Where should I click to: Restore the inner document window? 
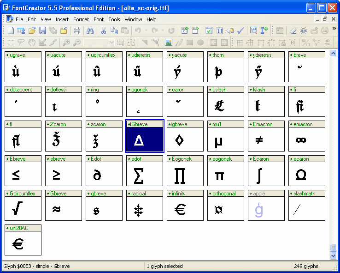[325, 19]
